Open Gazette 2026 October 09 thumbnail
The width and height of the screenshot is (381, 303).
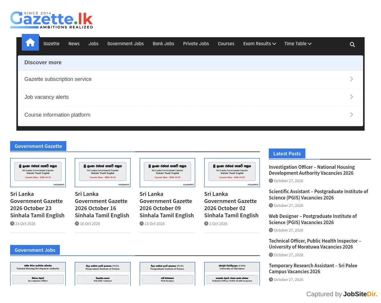click(167, 173)
